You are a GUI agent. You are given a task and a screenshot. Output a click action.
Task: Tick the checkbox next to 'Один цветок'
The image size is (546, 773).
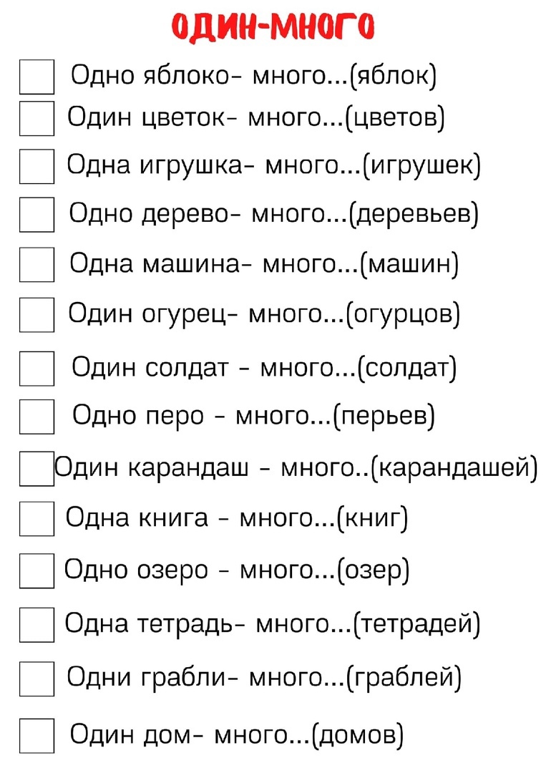pos(36,118)
